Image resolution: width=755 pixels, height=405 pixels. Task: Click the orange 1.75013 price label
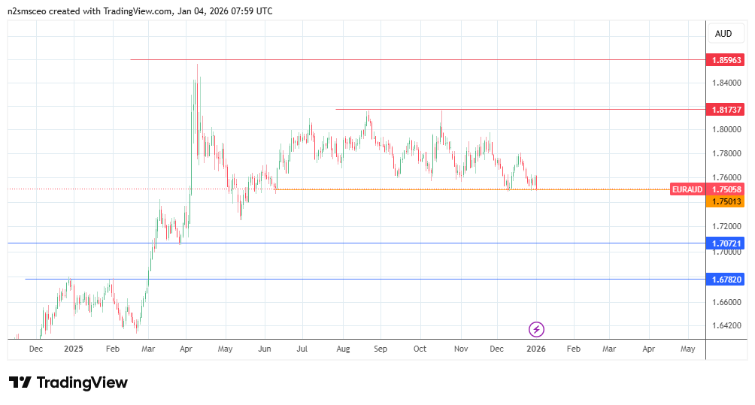pos(726,201)
